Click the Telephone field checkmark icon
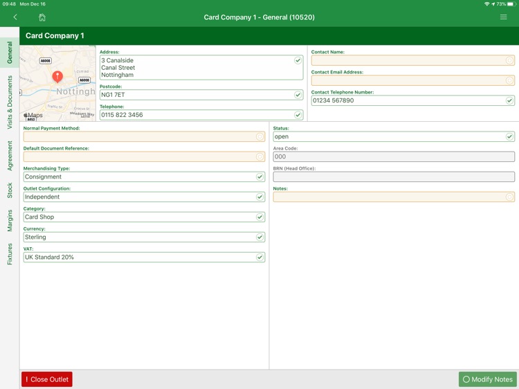Image resolution: width=519 pixels, height=389 pixels. (298, 115)
